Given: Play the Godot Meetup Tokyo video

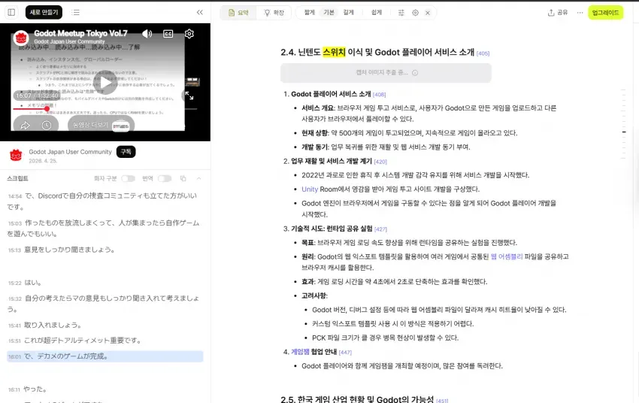Looking at the screenshot, I should (x=106, y=83).
